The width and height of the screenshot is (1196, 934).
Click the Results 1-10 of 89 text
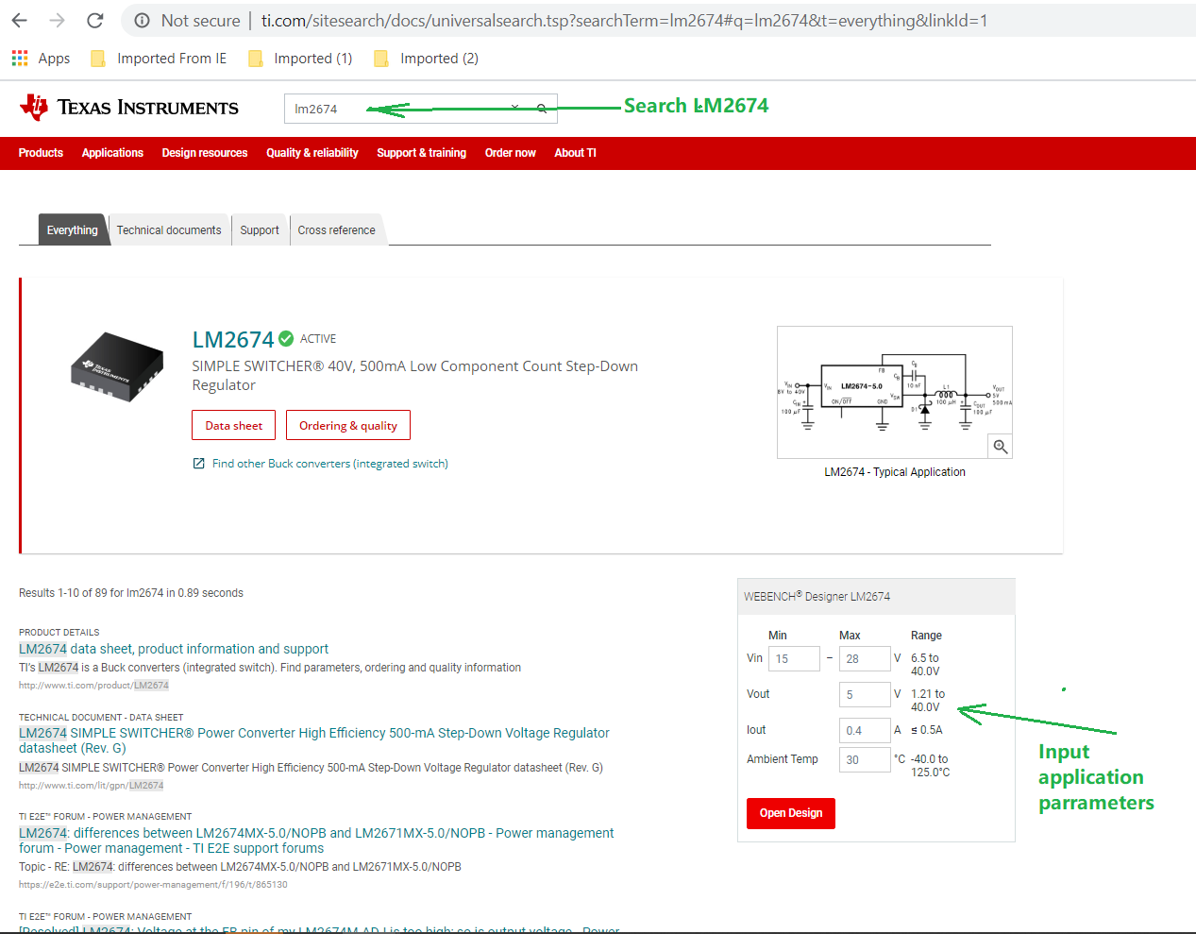[x=131, y=593]
